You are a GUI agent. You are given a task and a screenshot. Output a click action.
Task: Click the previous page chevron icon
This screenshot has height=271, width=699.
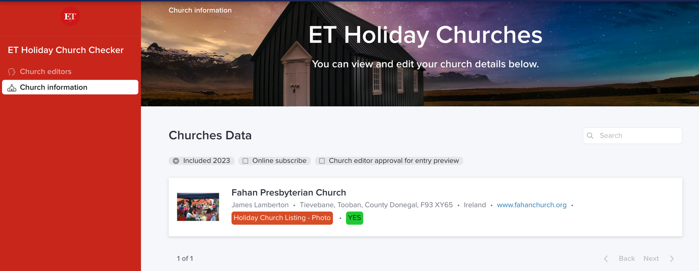coord(606,259)
